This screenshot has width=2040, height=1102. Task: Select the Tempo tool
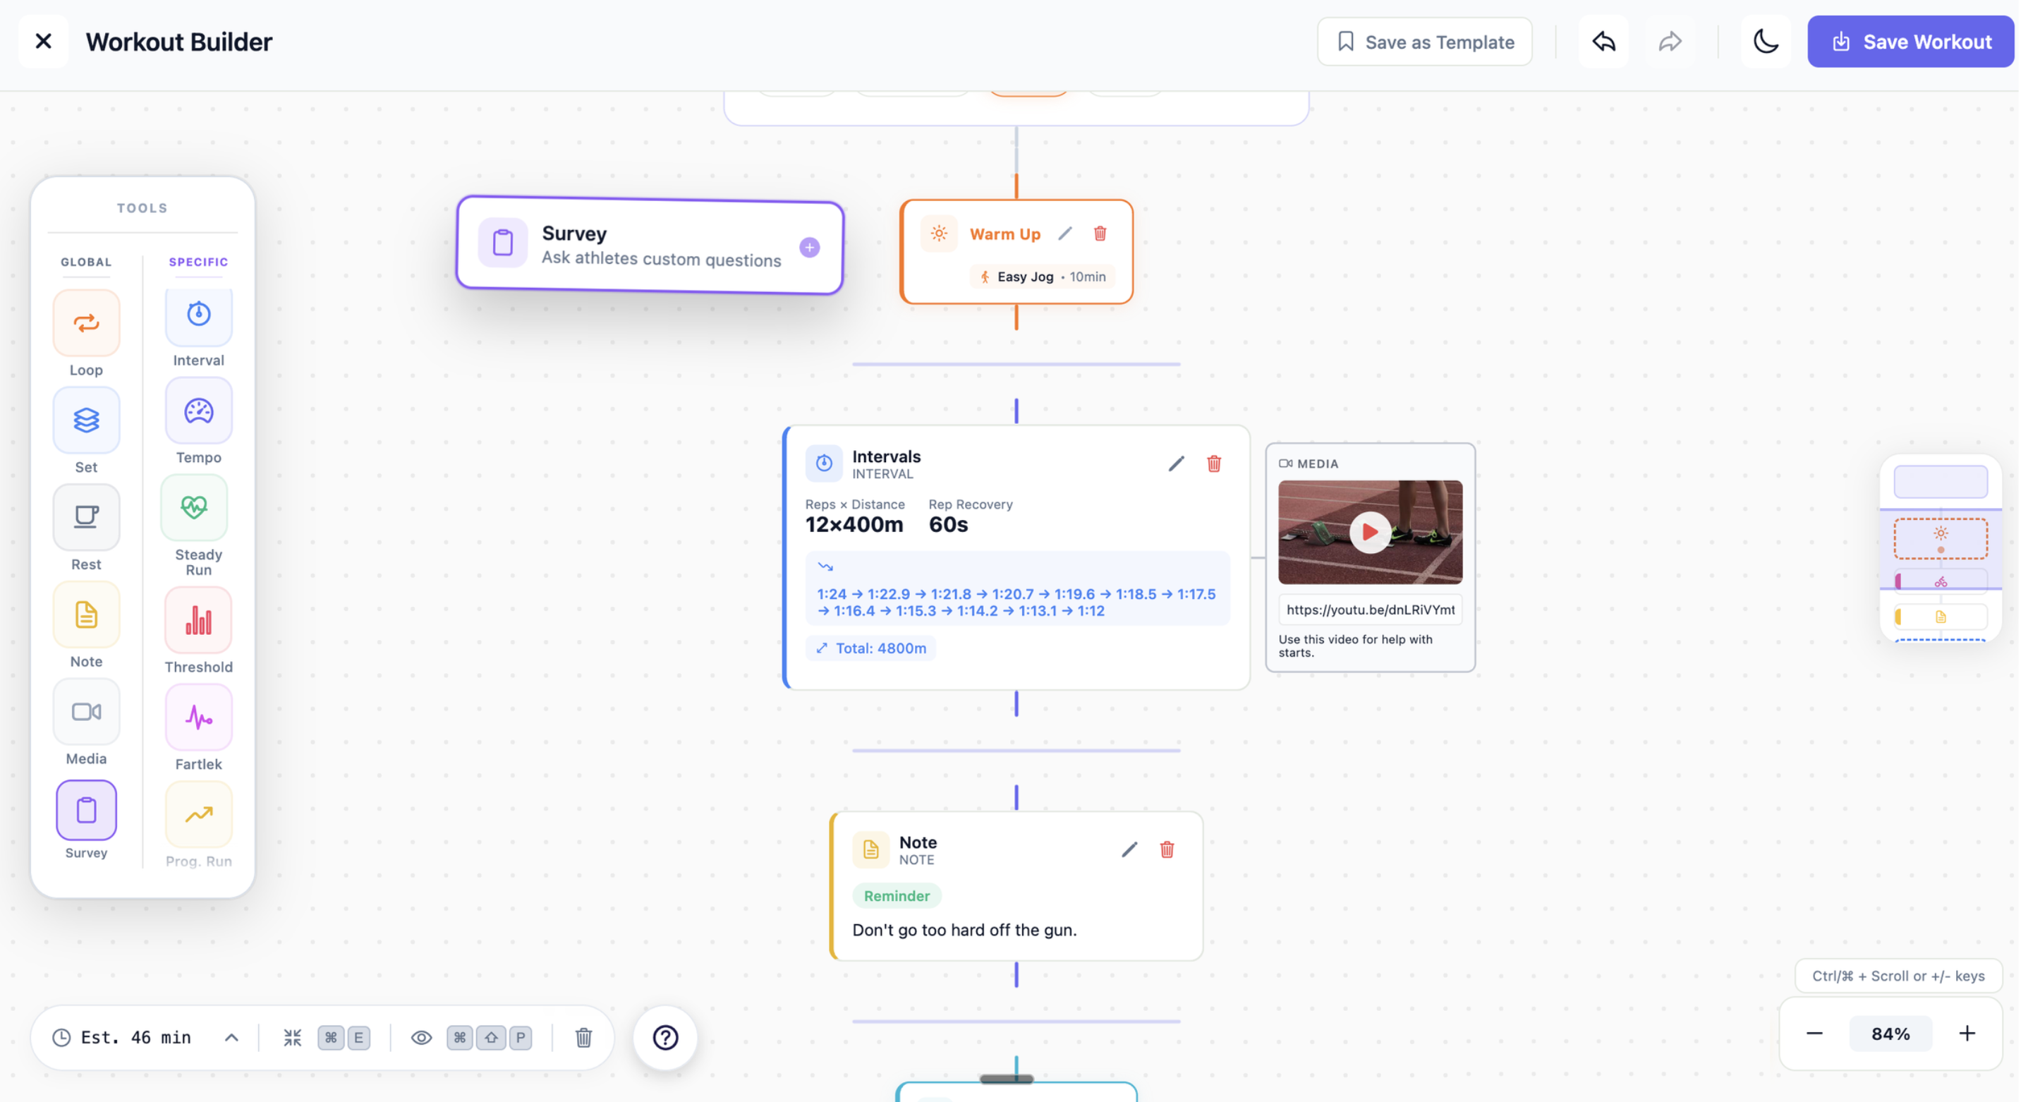pos(198,411)
